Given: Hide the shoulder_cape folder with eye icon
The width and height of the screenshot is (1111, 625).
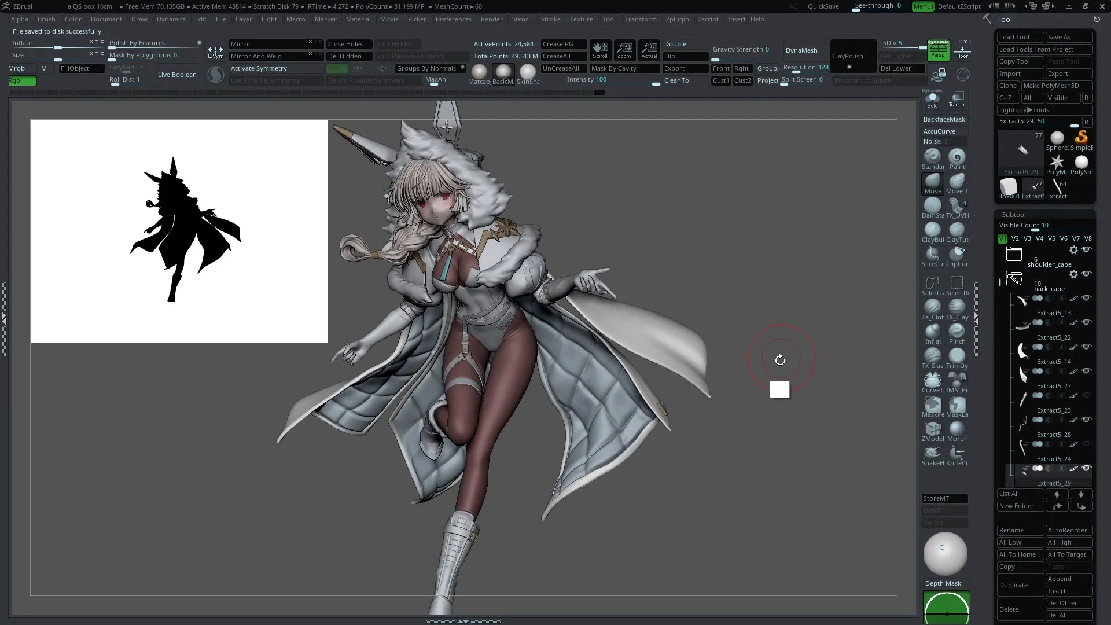Looking at the screenshot, I should click(1087, 249).
